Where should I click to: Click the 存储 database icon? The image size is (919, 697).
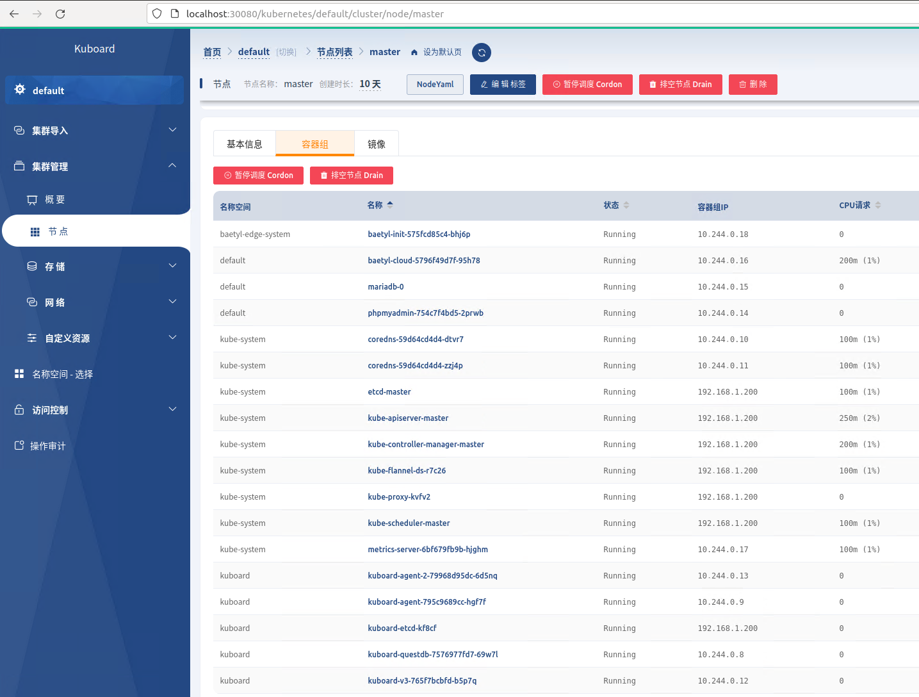[x=32, y=266]
